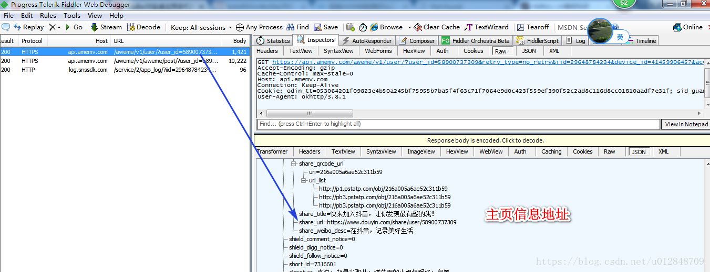Switch to the Log tab
The height and width of the screenshot is (272, 710).
coord(576,40)
